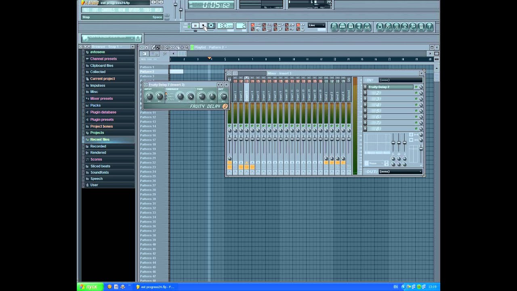Open the Recent files browser folder
The width and height of the screenshot is (517, 291).
(100, 139)
